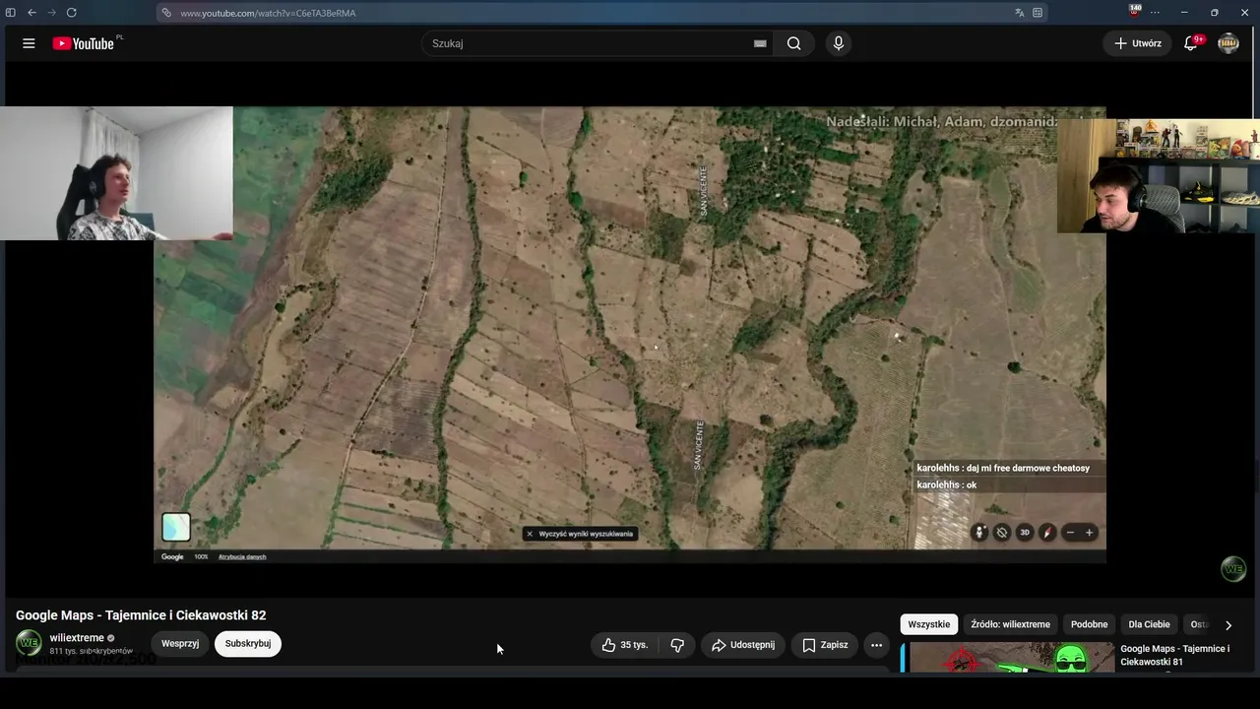Open the wiliextreme channel name link
The width and height of the screenshot is (1260, 709).
click(x=77, y=638)
